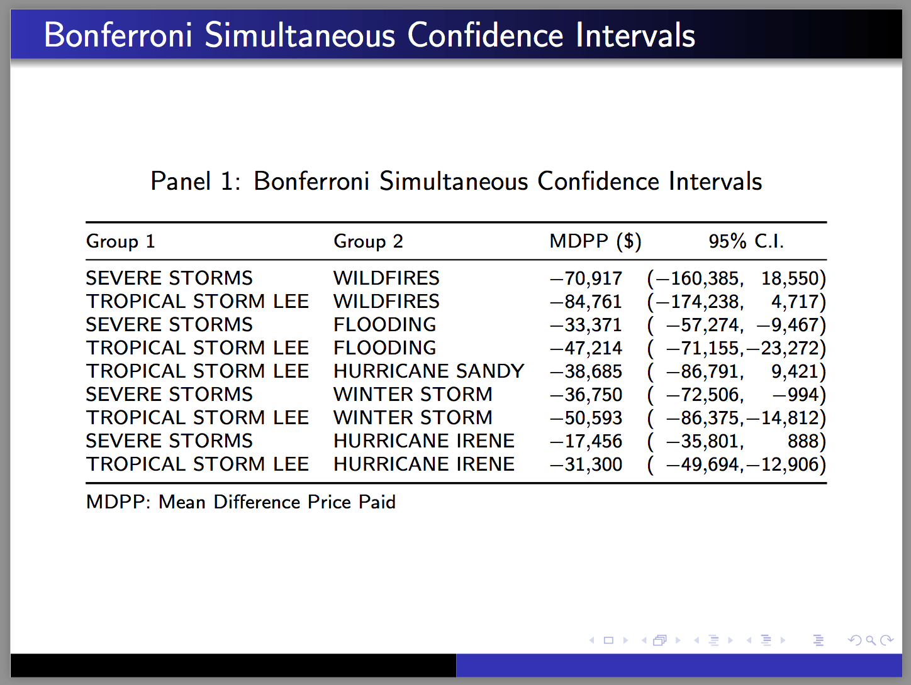The height and width of the screenshot is (685, 911).
Task: Click the −17,456 value
Action: (586, 441)
